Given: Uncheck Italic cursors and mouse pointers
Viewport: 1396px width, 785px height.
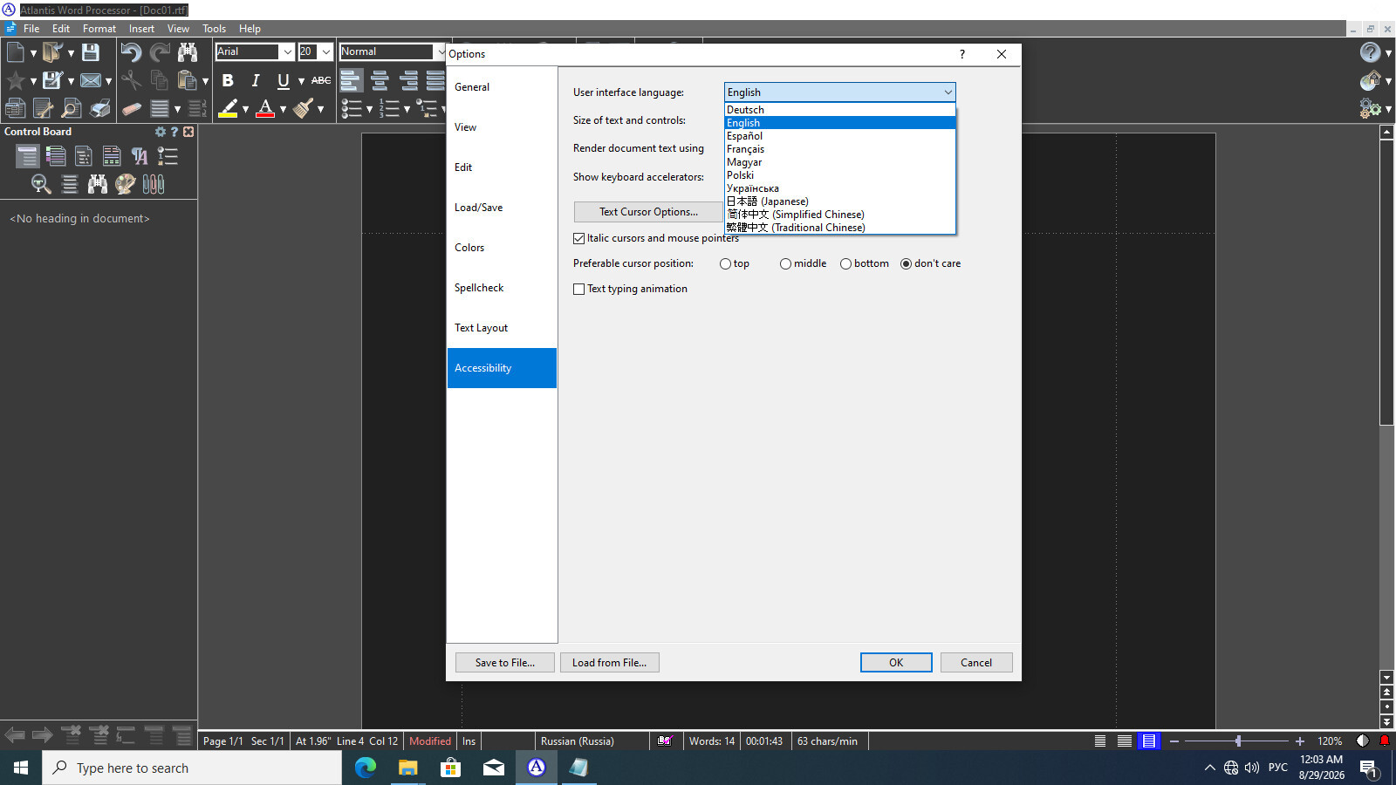Looking at the screenshot, I should click(578, 238).
